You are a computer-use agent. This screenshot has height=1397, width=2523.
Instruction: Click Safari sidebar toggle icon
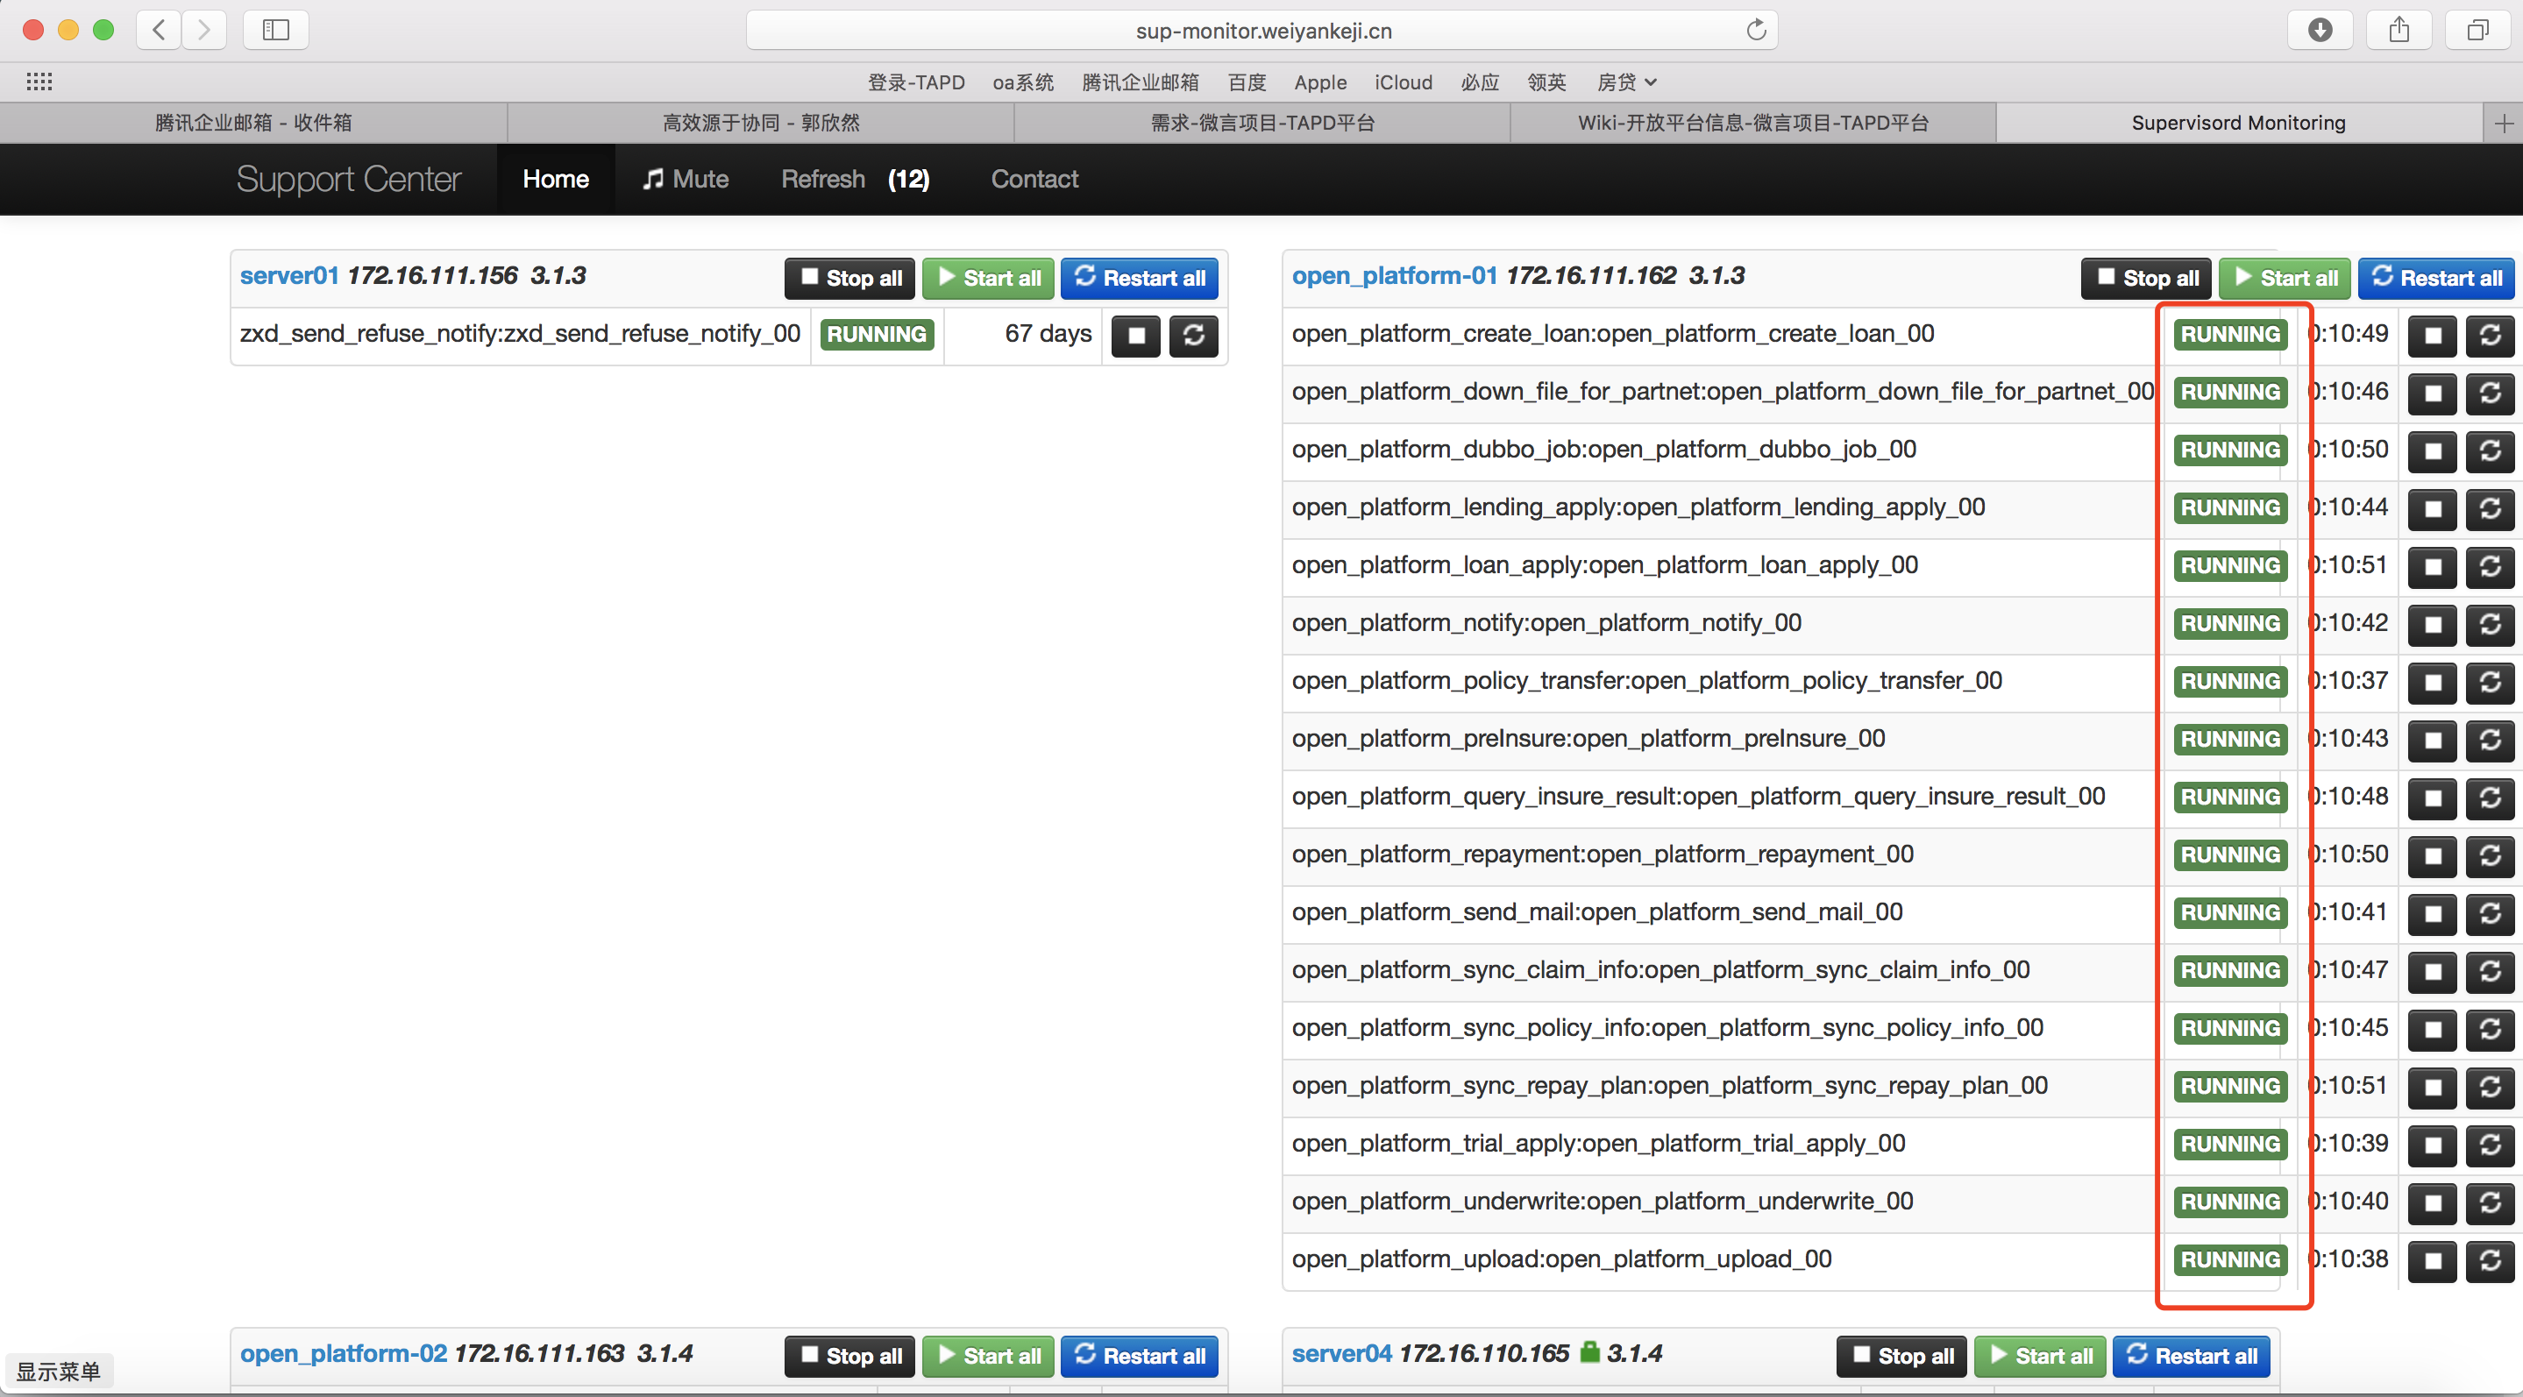276,30
